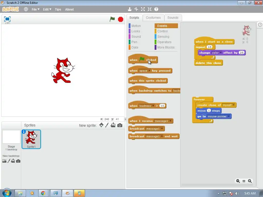Viewport: 263px width, 197px height.
Task: Click the Block help question mark tool
Action: pos(156,9)
